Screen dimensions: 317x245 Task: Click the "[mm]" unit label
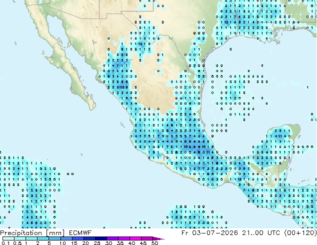(55, 233)
